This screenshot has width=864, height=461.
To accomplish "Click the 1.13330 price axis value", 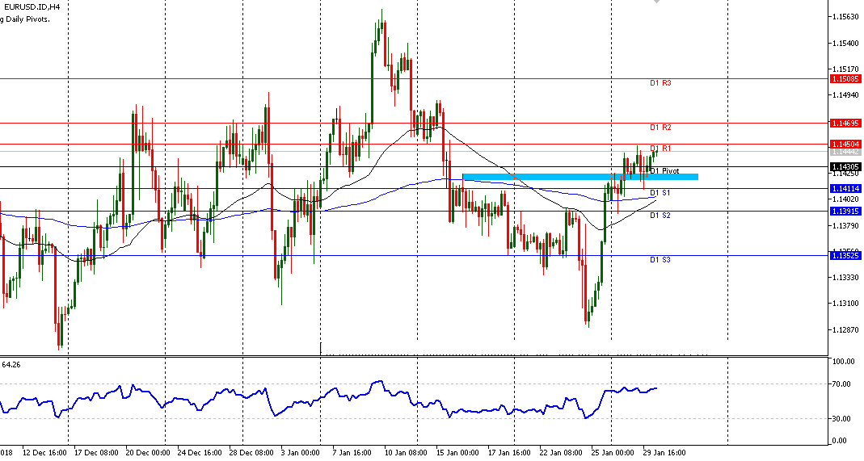I will point(846,277).
